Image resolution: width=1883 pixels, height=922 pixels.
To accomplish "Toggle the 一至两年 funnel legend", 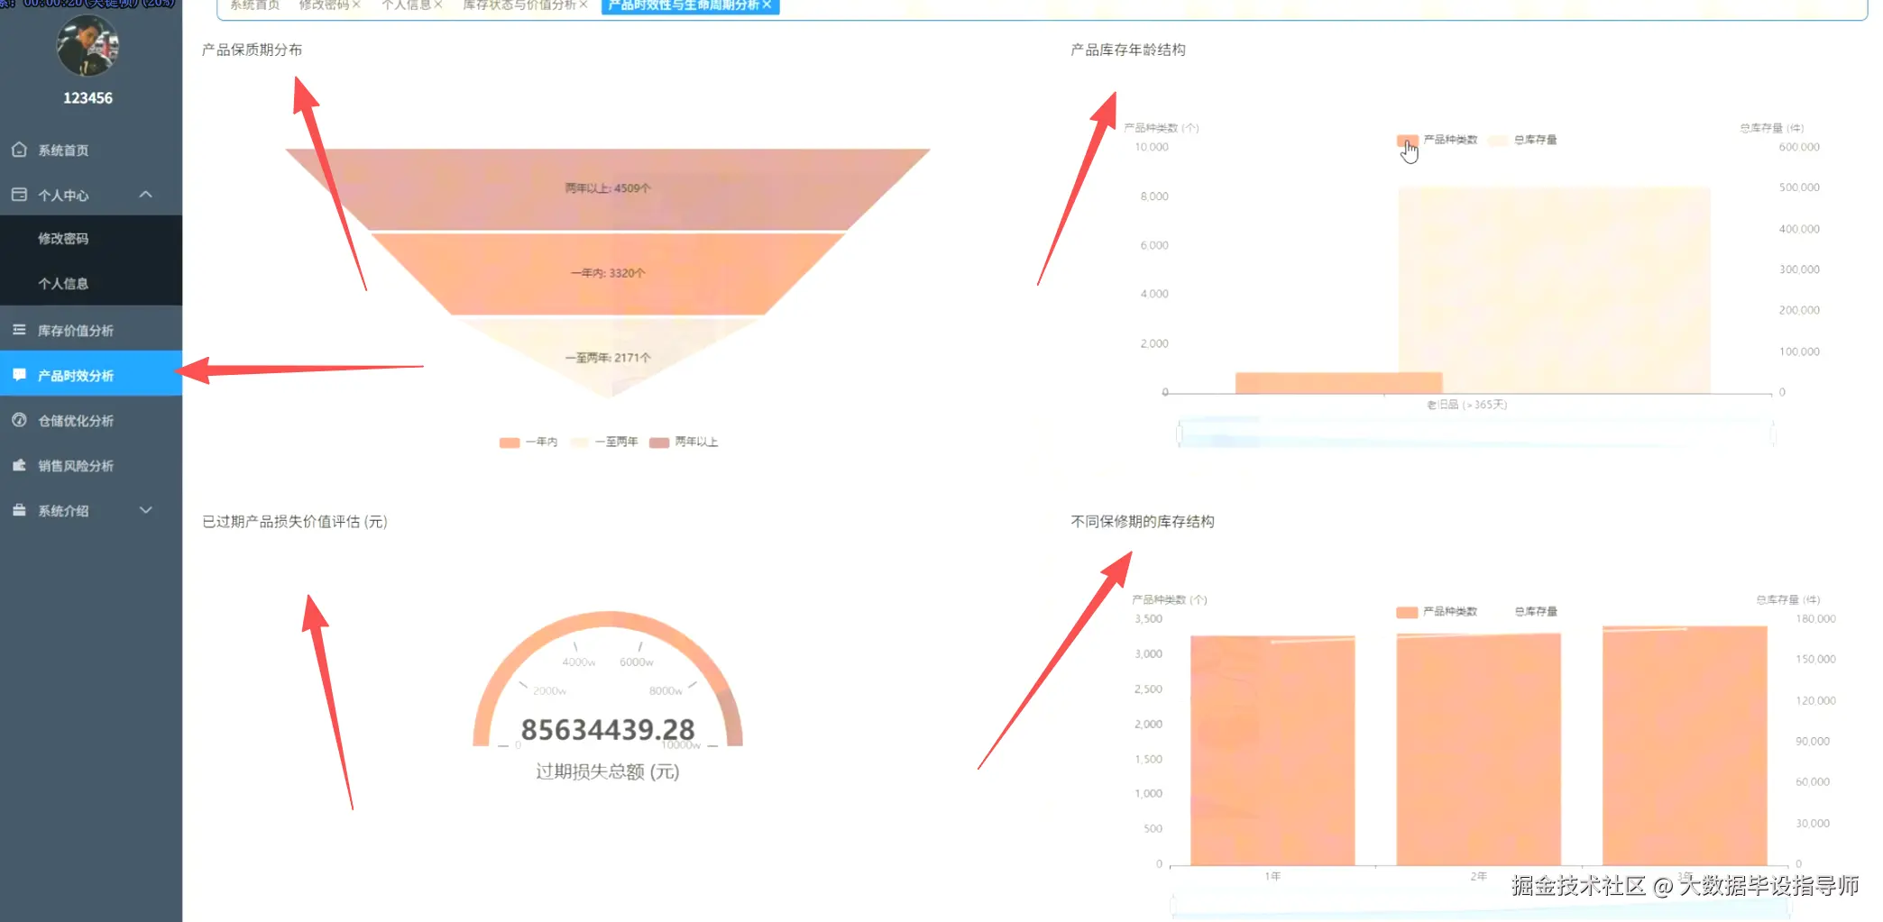I will [x=604, y=443].
